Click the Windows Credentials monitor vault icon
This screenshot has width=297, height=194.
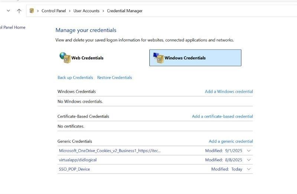(159, 58)
